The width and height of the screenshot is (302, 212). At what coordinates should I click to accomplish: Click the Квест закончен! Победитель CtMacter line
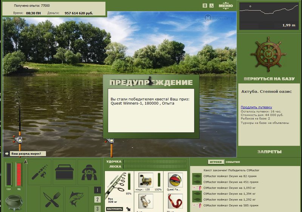[231, 170]
